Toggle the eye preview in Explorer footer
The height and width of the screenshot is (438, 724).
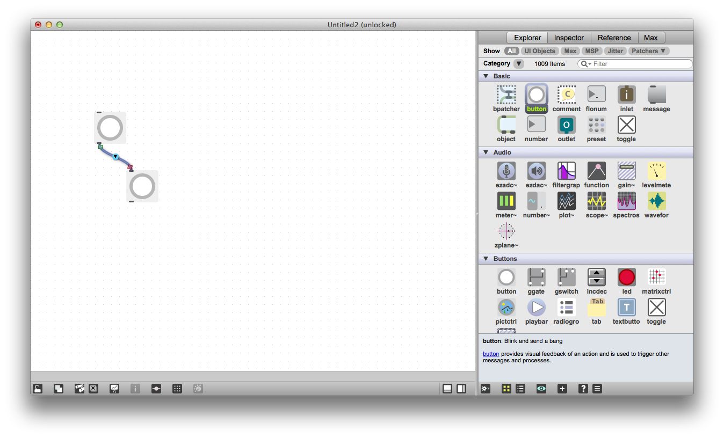541,388
